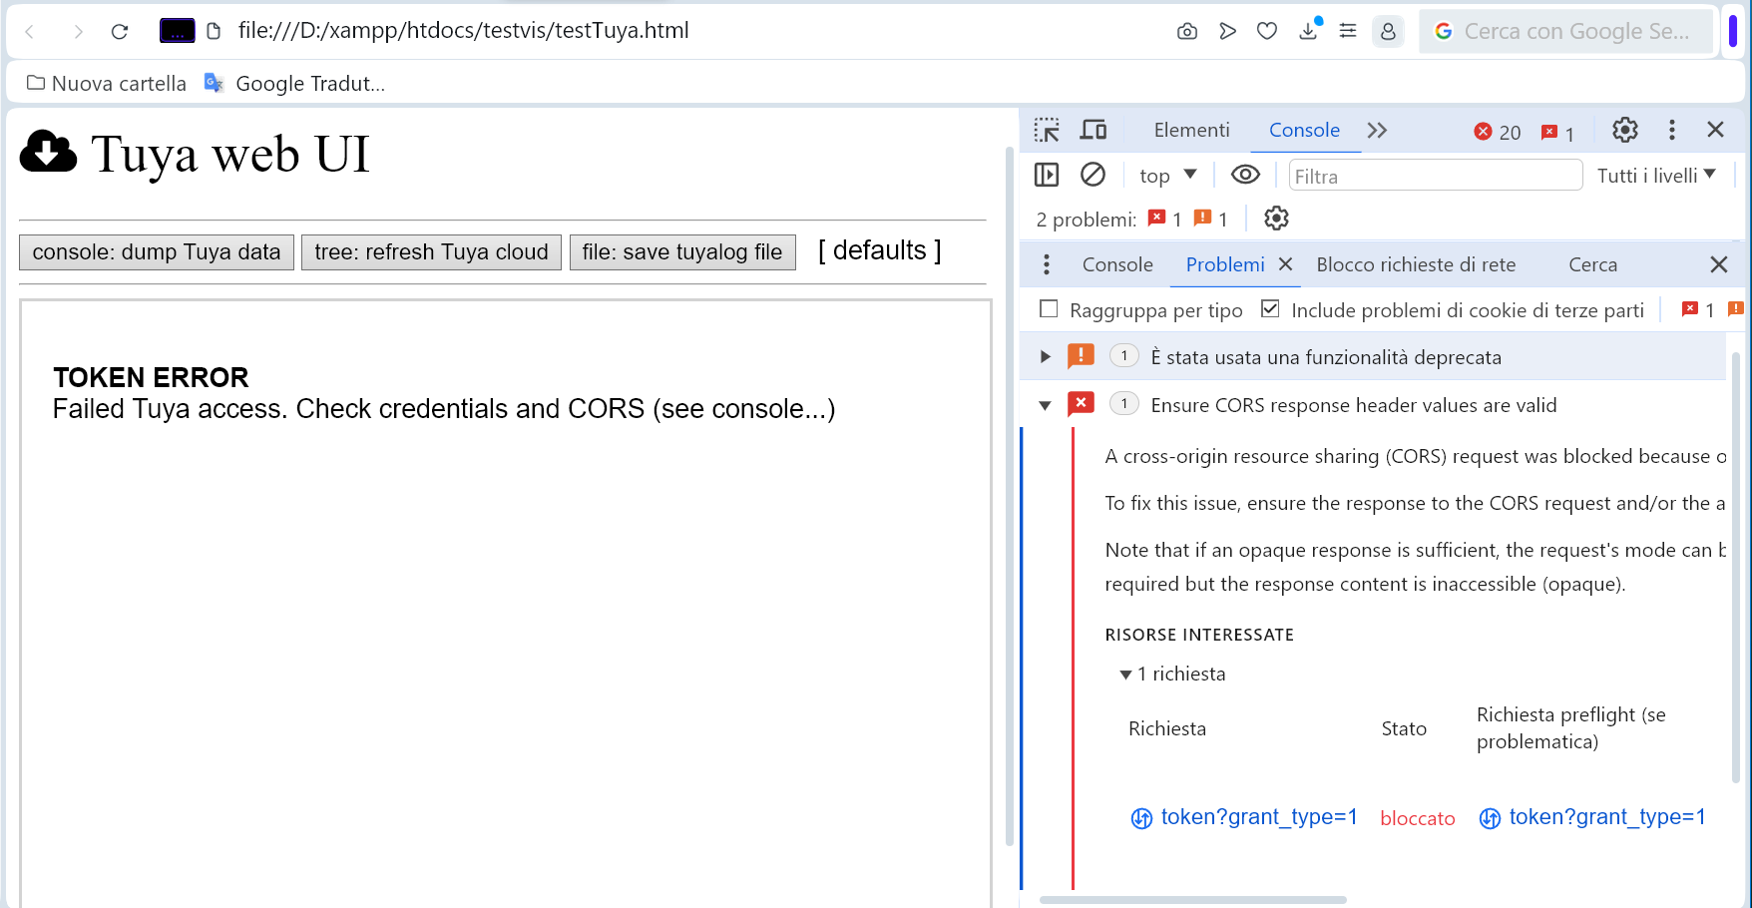Clear the console with the ban icon
This screenshot has width=1752, height=908.
coord(1094,176)
